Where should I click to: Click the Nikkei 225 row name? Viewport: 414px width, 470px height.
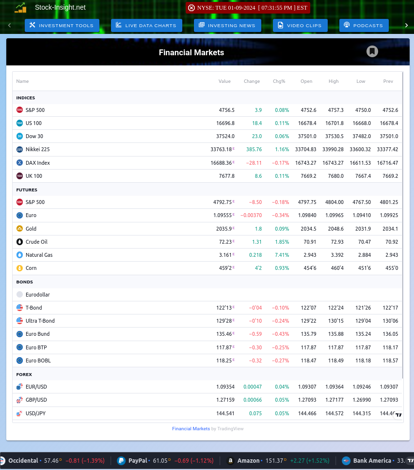coord(38,149)
